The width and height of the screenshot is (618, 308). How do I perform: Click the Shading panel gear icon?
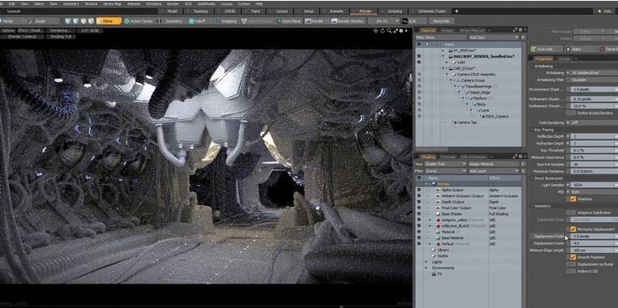click(520, 156)
